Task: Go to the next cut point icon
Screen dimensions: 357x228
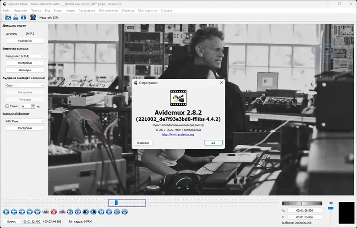Action: 78,212
